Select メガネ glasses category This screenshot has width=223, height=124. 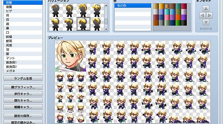23,71
